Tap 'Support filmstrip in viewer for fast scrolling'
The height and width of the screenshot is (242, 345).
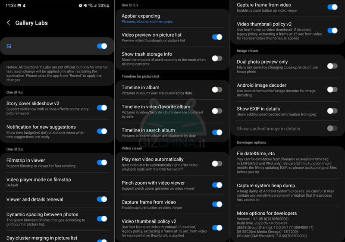point(41,166)
